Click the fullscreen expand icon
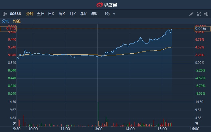Screen dimensions: 211x132 tap(199, 14)
